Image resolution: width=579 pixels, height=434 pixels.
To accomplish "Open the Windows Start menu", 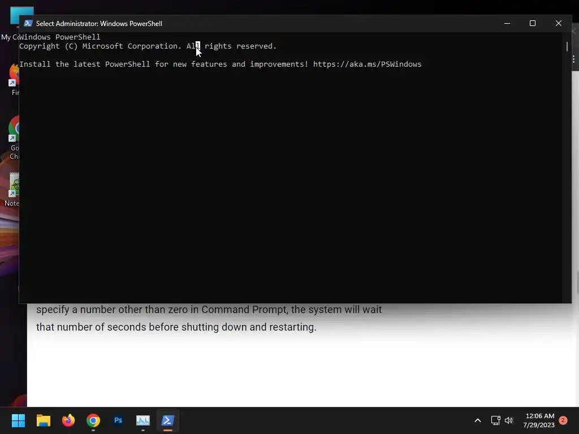I will [18, 420].
